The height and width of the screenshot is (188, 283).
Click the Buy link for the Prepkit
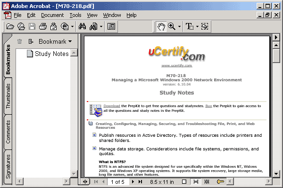(x=208, y=106)
